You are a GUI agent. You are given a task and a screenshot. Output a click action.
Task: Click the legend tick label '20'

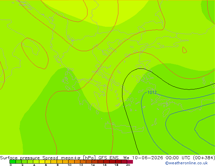tap(128, 165)
